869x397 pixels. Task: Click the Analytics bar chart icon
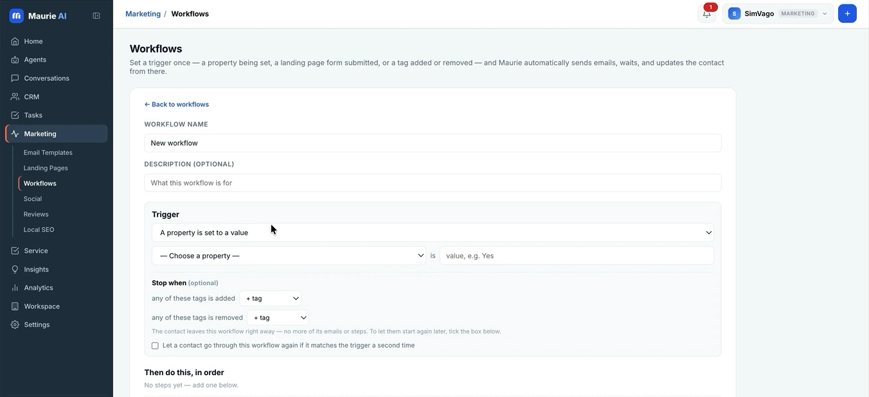[15, 288]
